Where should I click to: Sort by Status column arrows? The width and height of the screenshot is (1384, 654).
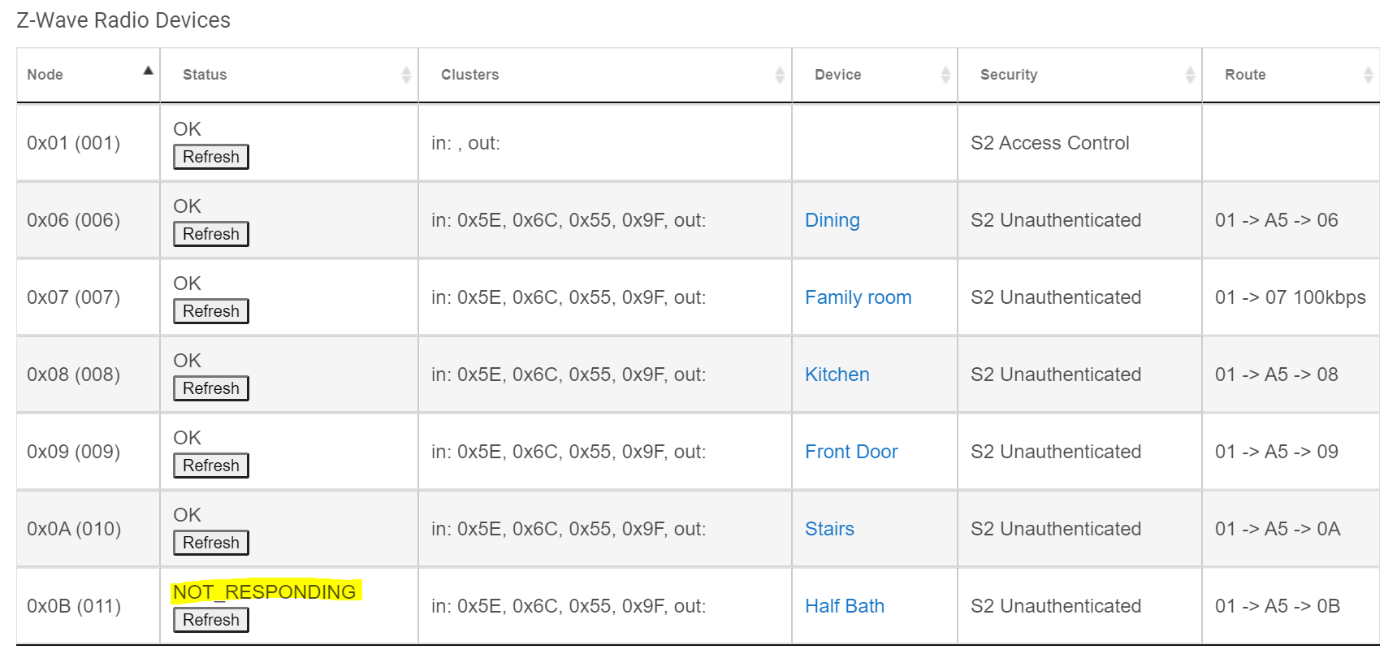click(406, 76)
